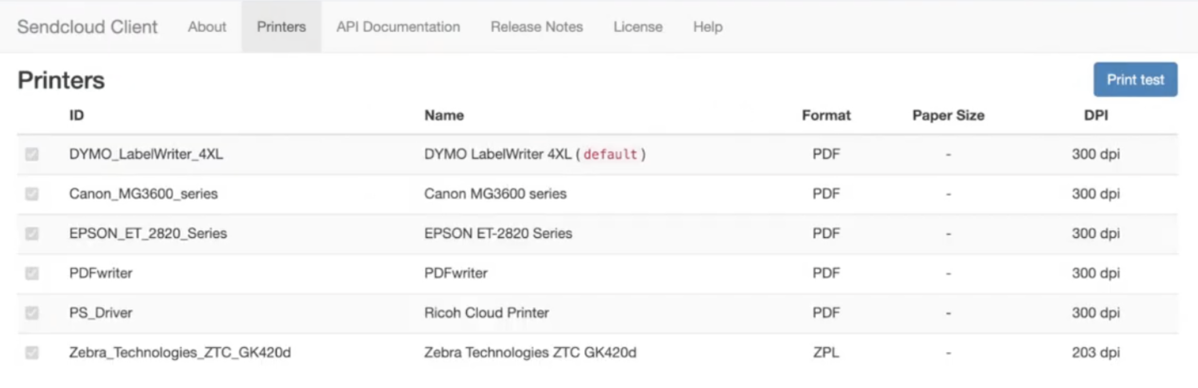Toggle checkbox for Canon_MG3600_series printer
This screenshot has width=1198, height=388.
(32, 193)
